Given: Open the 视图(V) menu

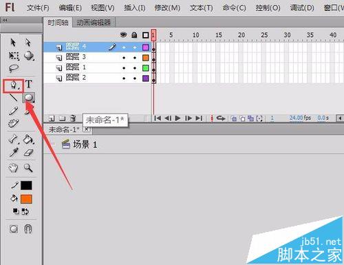Looking at the screenshot, I should click(x=103, y=8).
